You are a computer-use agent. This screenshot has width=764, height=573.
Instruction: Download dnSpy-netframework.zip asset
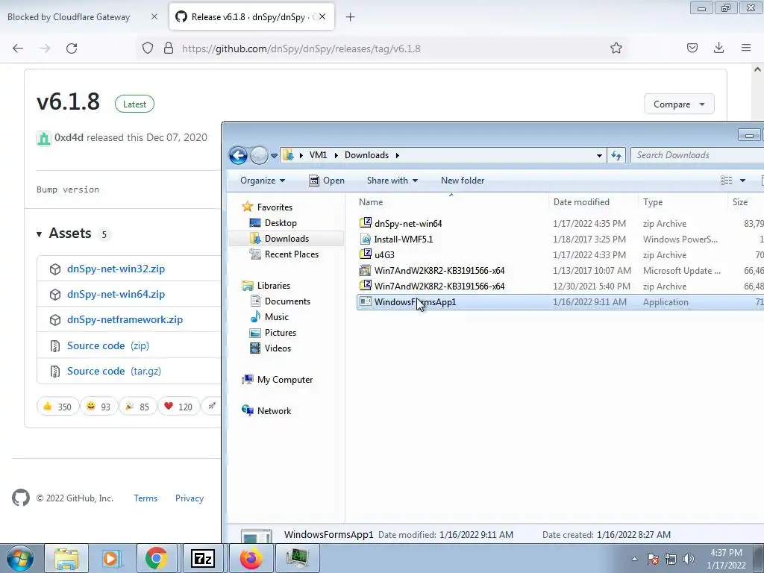tap(125, 319)
